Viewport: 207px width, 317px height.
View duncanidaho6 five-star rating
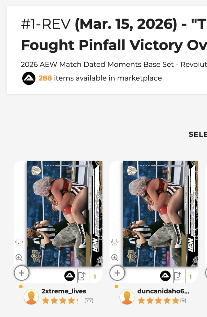[162, 301]
